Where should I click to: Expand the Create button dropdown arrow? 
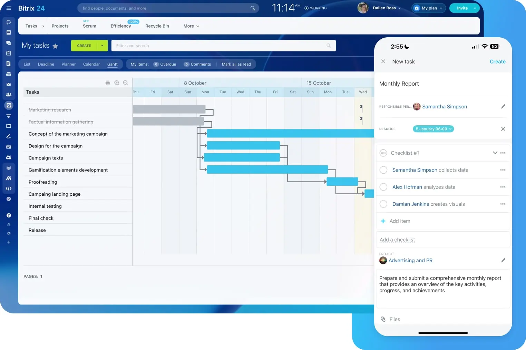coord(102,45)
